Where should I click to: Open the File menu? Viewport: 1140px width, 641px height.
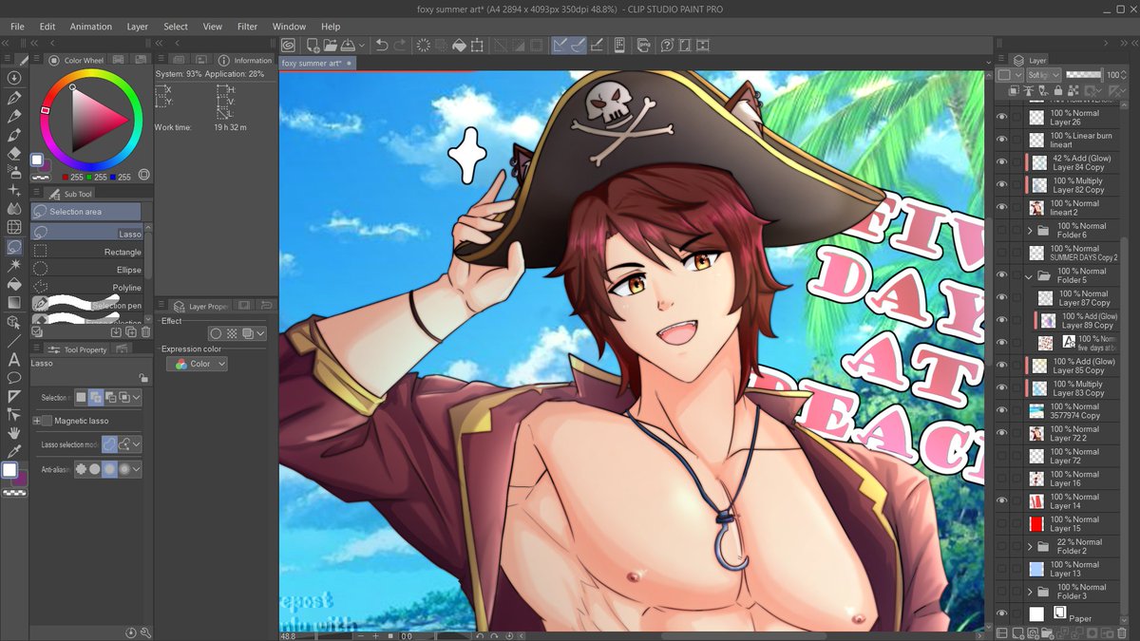coord(17,27)
